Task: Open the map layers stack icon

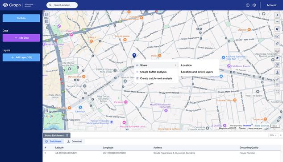Action: click(277, 51)
